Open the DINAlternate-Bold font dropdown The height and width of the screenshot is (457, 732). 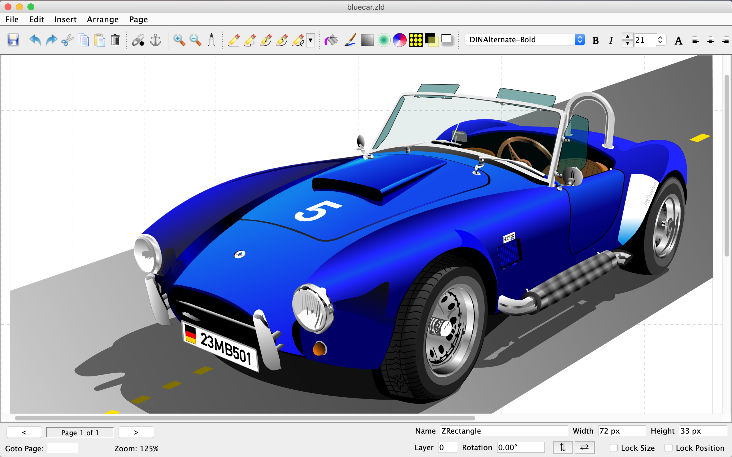click(580, 40)
